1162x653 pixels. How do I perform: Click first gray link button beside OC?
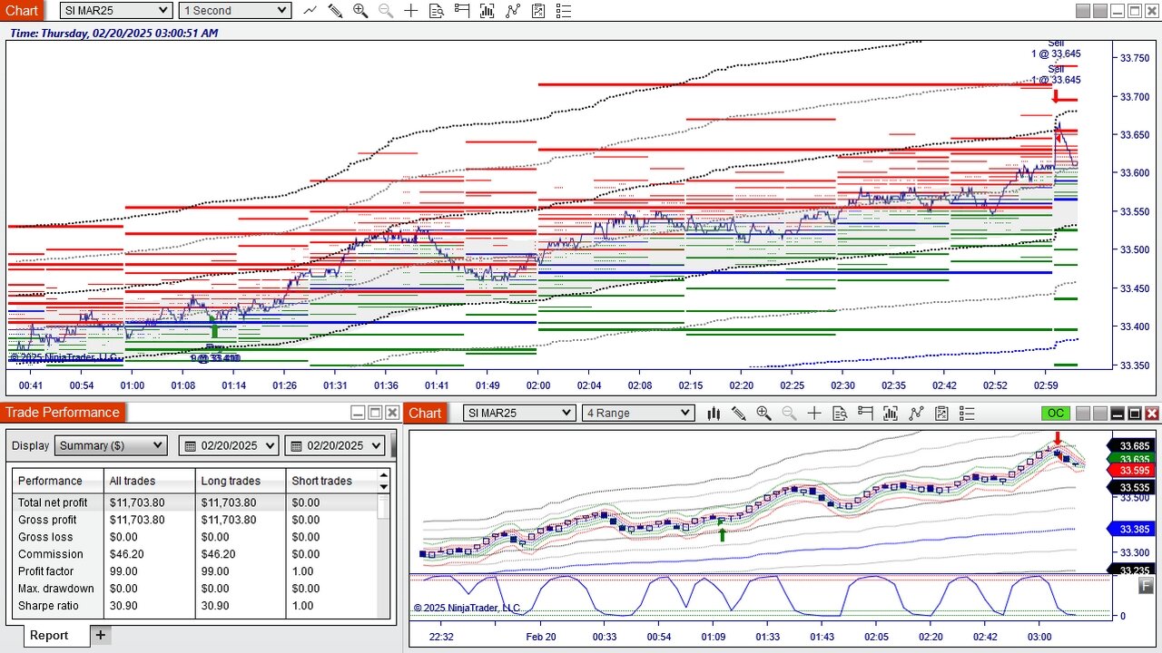(x=1082, y=414)
